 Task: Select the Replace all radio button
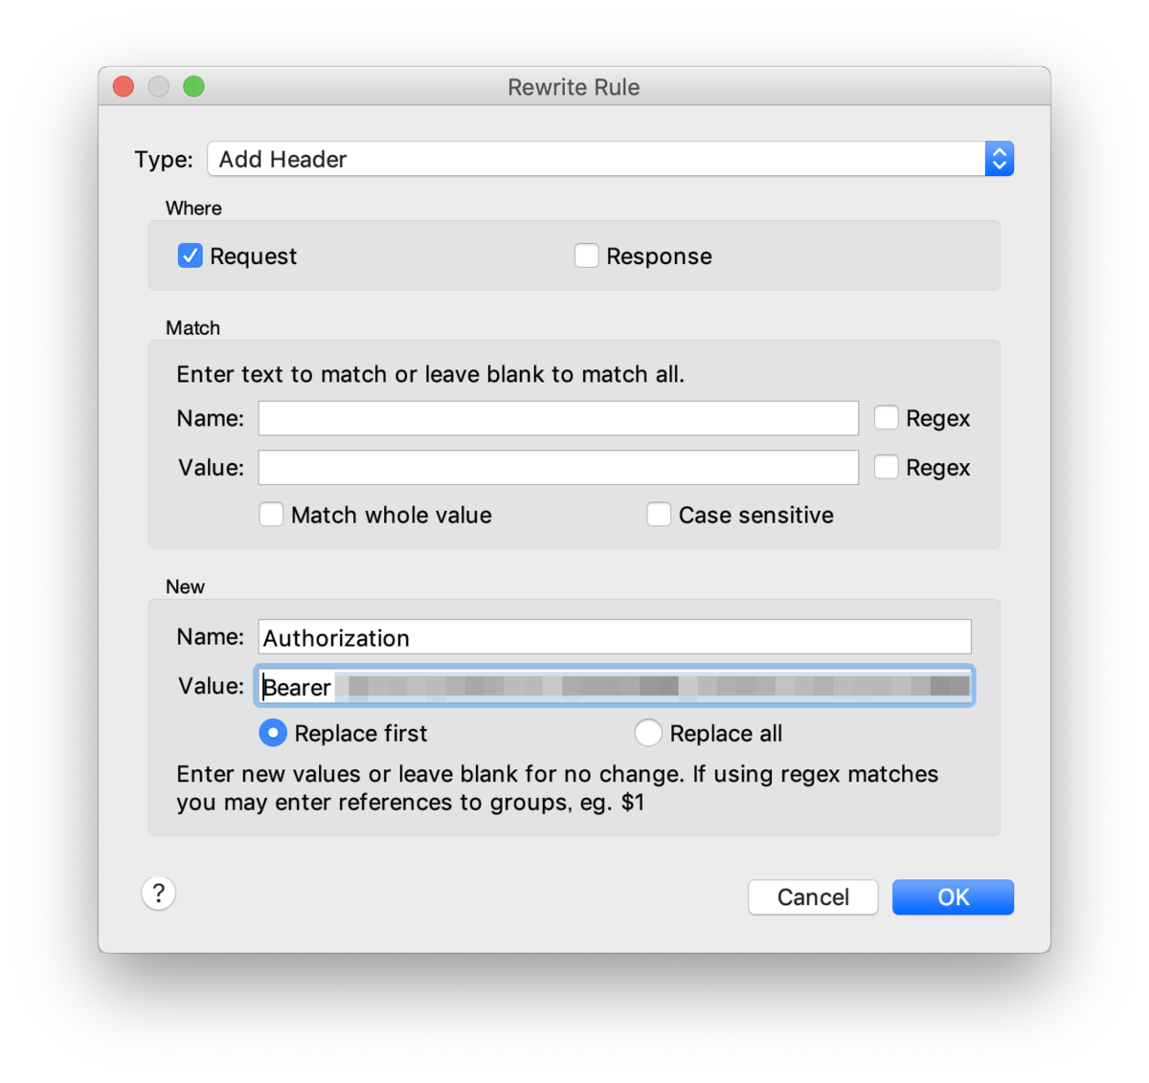coord(648,733)
